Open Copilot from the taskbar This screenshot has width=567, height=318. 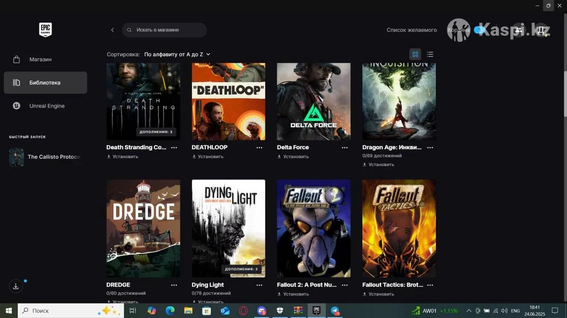[152, 310]
